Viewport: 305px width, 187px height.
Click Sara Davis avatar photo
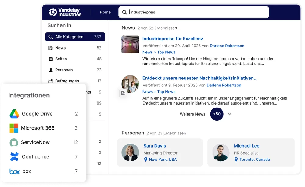point(130,152)
